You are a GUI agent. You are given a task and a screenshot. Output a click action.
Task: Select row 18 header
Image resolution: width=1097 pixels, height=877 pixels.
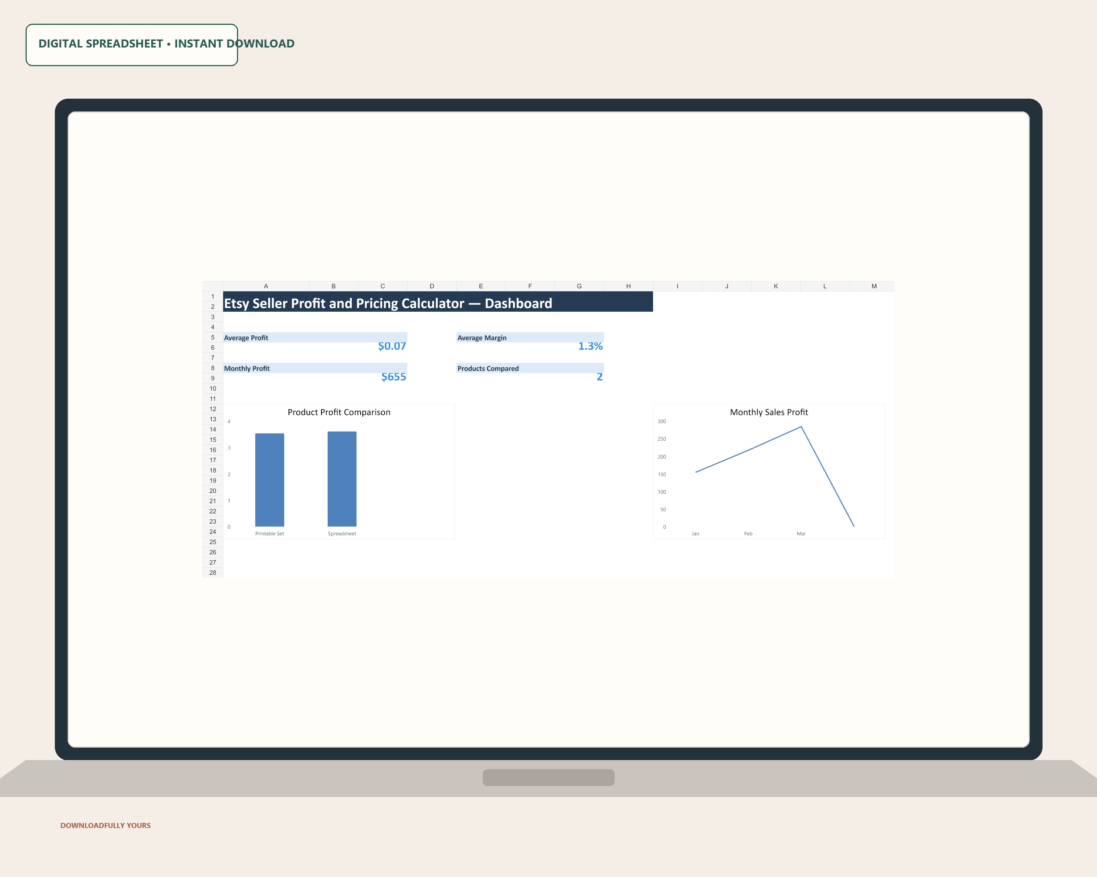coord(213,470)
